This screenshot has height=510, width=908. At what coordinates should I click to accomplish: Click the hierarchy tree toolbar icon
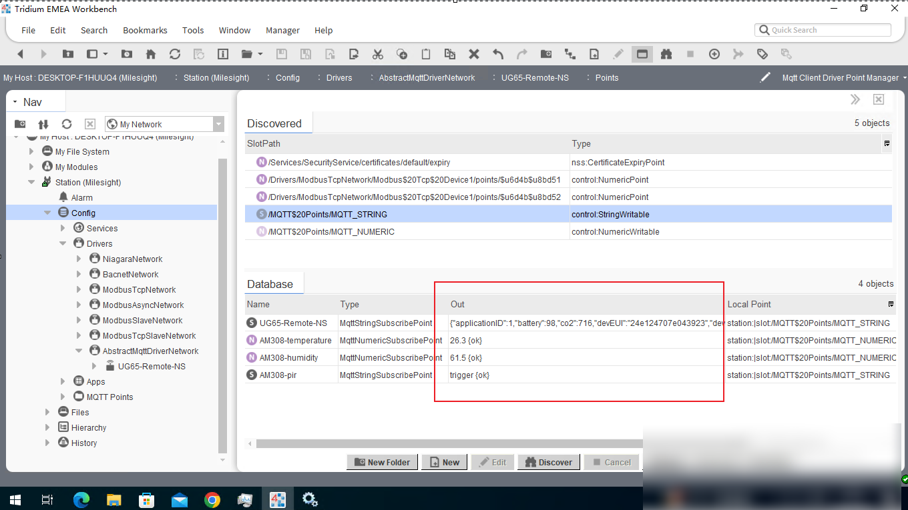(570, 54)
